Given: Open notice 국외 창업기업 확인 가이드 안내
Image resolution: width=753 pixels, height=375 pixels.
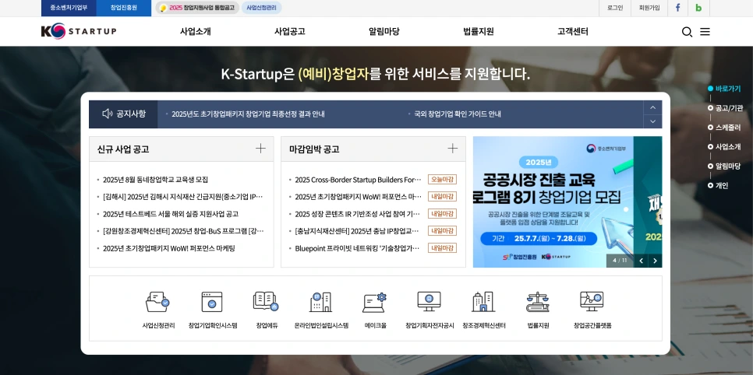Looking at the screenshot, I should pos(458,114).
